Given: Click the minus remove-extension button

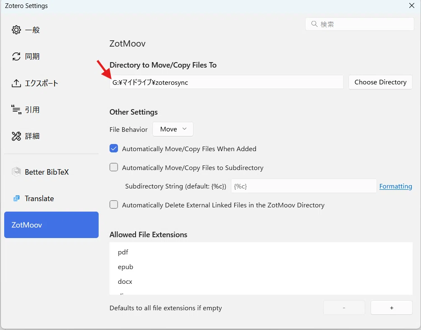Looking at the screenshot, I should coord(344,308).
